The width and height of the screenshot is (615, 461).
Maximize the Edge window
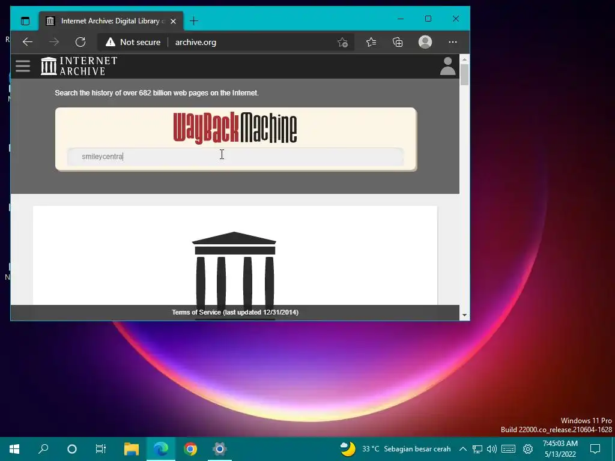tap(428, 19)
